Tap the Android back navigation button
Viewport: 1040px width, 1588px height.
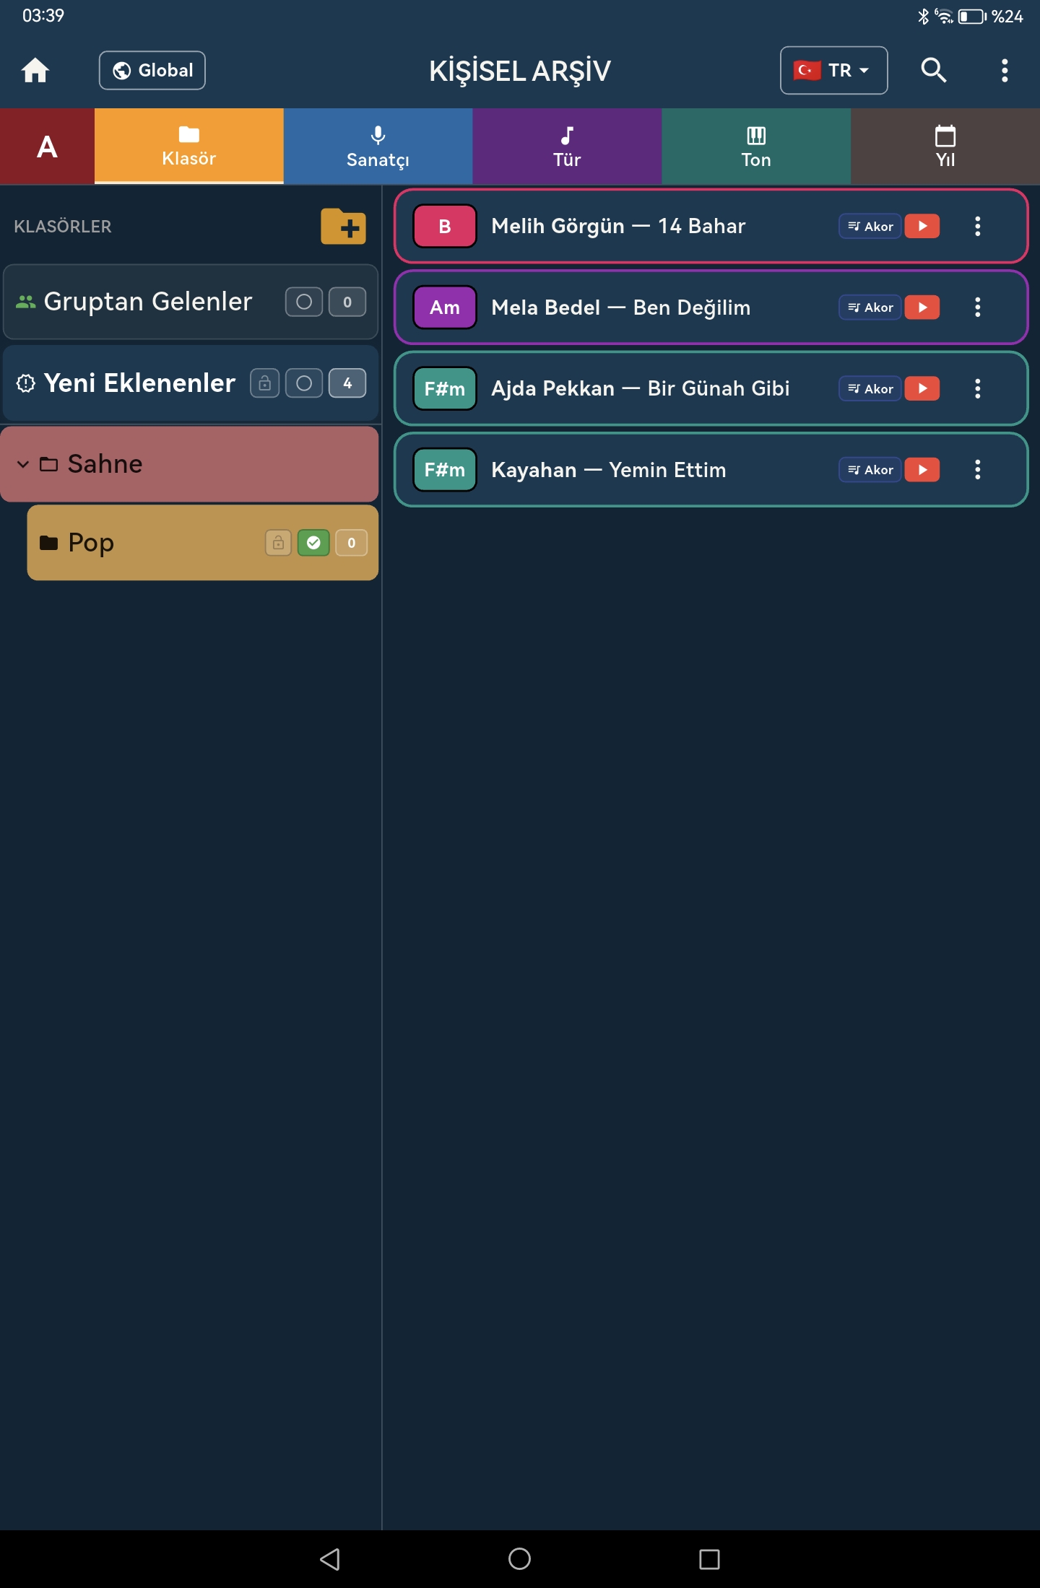pyautogui.click(x=330, y=1559)
